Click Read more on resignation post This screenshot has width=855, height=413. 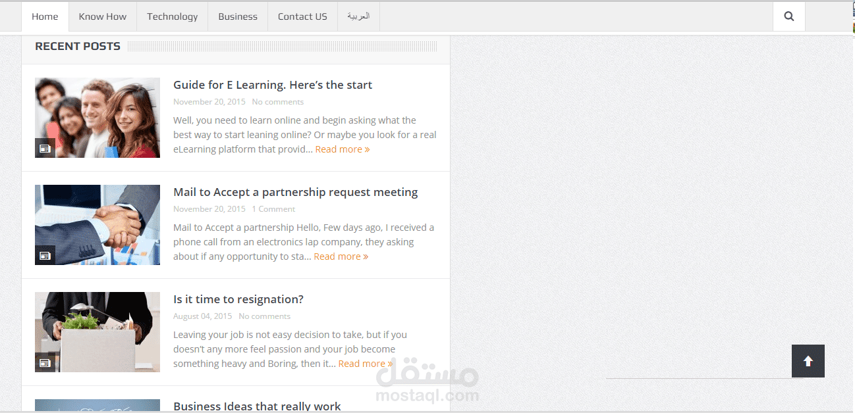(366, 364)
